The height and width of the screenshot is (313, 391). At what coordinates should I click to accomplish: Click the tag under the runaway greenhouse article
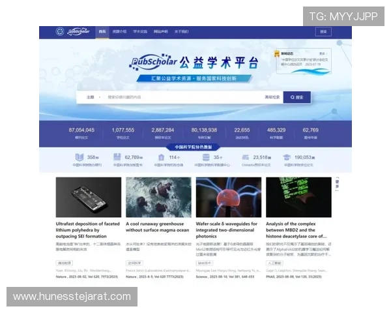tap(134, 263)
